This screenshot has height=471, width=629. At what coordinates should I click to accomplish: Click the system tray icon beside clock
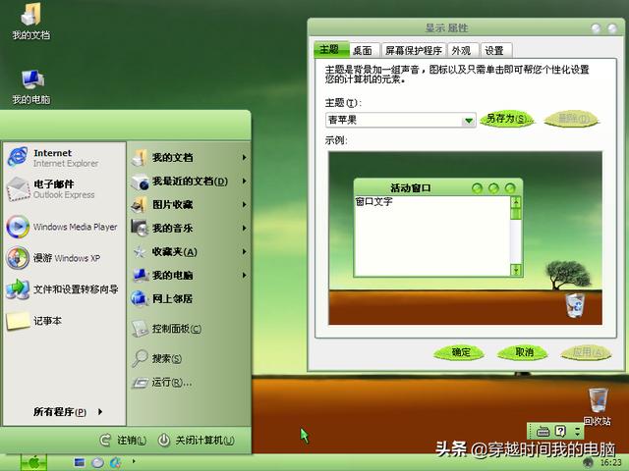[x=589, y=462]
